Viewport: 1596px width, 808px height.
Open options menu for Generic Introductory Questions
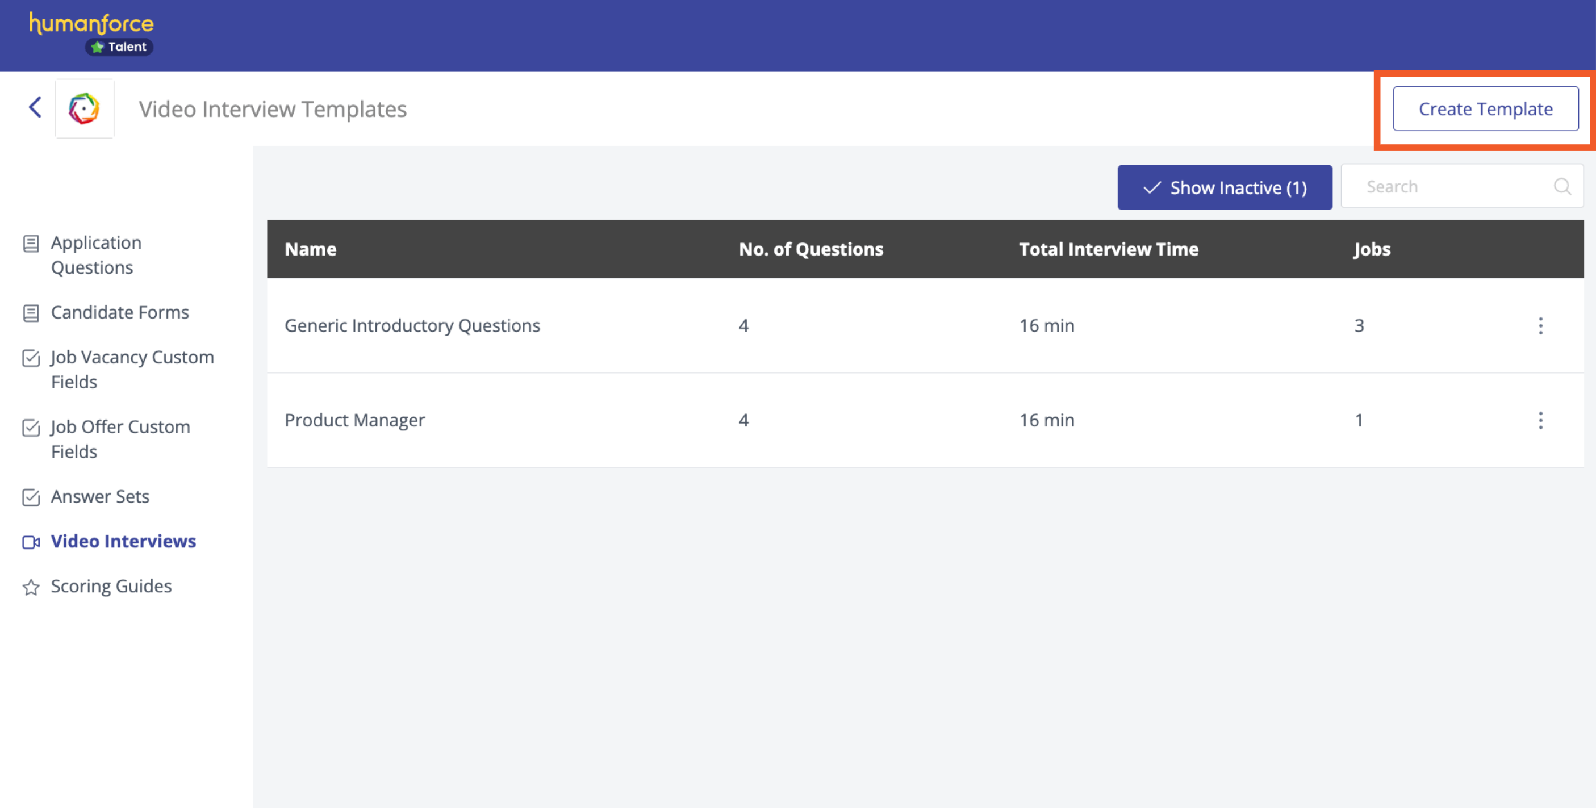(x=1540, y=326)
